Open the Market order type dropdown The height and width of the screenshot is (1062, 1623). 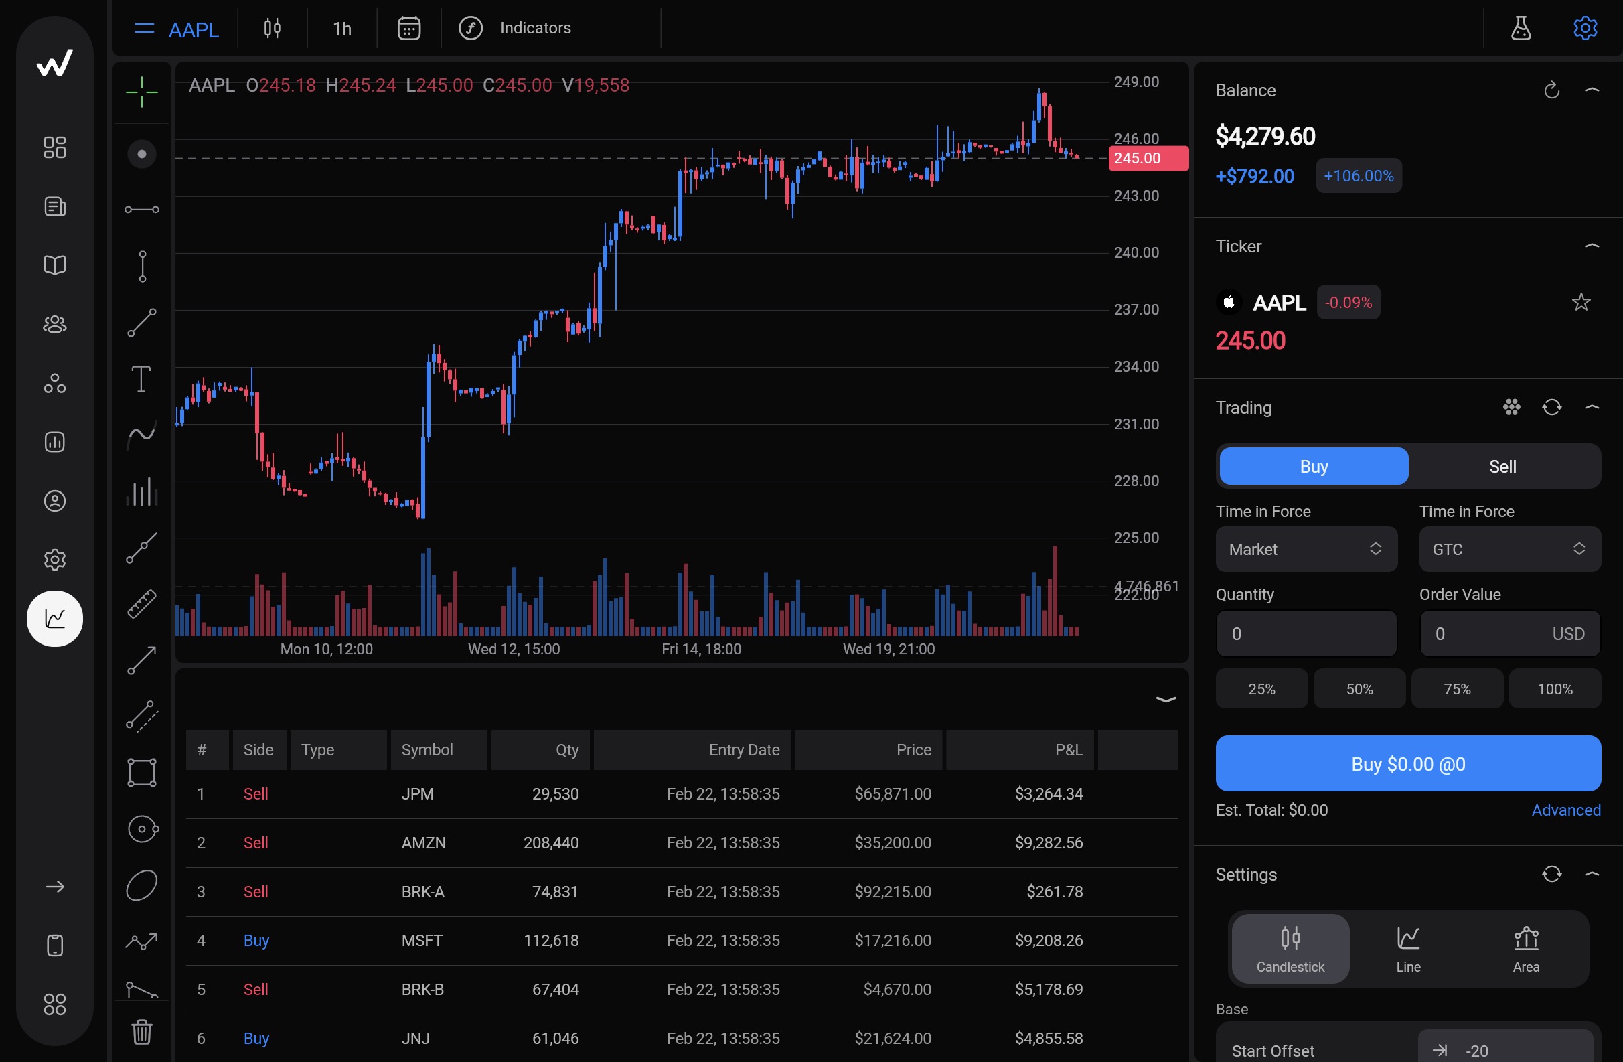[x=1306, y=549]
